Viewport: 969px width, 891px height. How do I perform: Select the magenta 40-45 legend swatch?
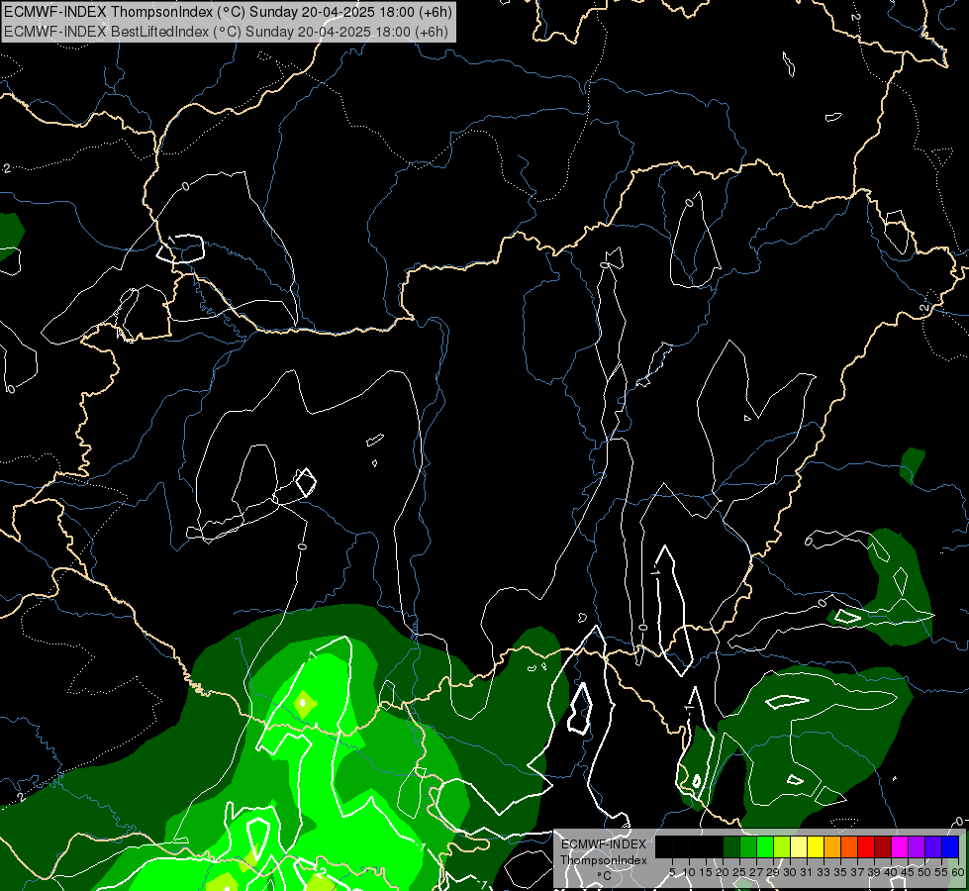click(900, 846)
